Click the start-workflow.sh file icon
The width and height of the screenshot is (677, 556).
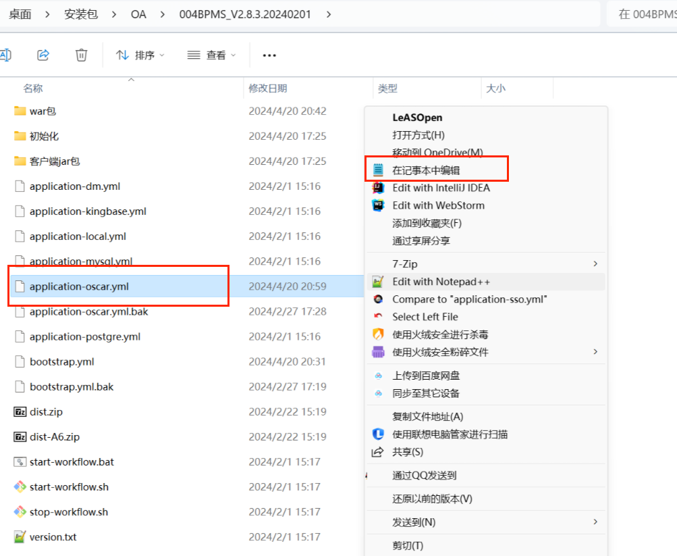coord(20,487)
